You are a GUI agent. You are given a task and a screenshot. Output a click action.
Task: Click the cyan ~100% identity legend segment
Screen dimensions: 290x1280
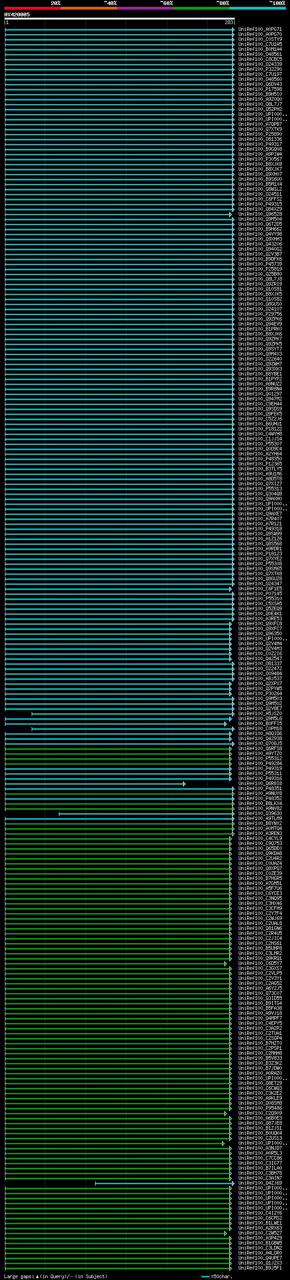(258, 8)
